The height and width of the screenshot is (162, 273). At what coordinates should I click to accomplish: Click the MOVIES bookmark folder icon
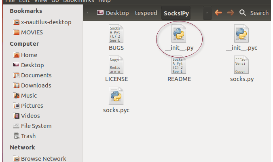[16, 32]
